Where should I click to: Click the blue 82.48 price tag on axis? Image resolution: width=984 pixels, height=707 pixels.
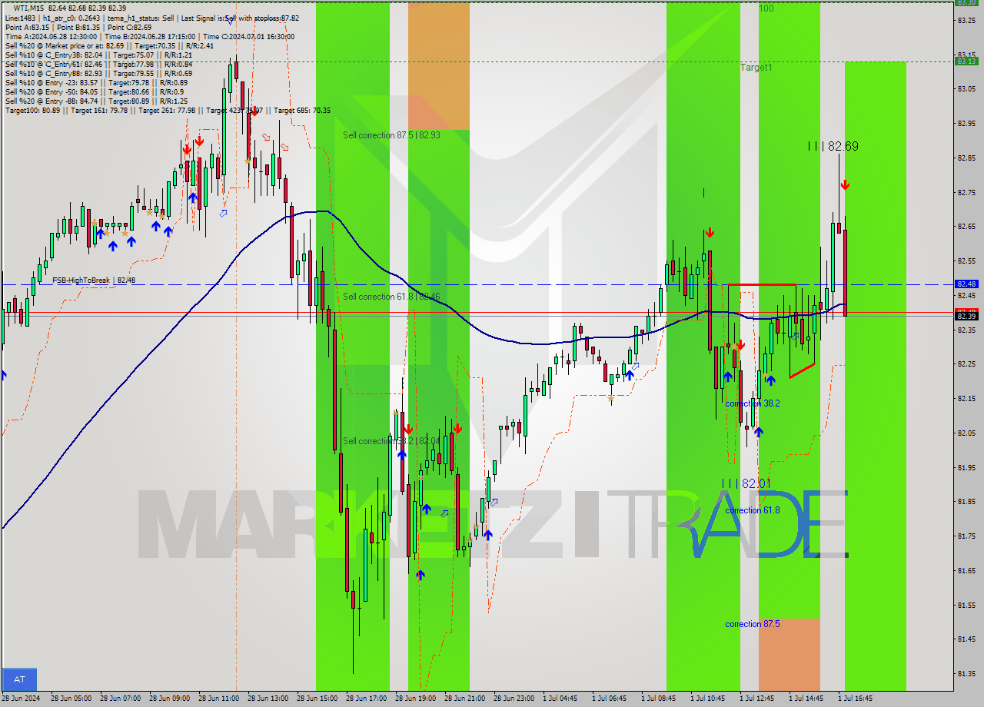[966, 284]
